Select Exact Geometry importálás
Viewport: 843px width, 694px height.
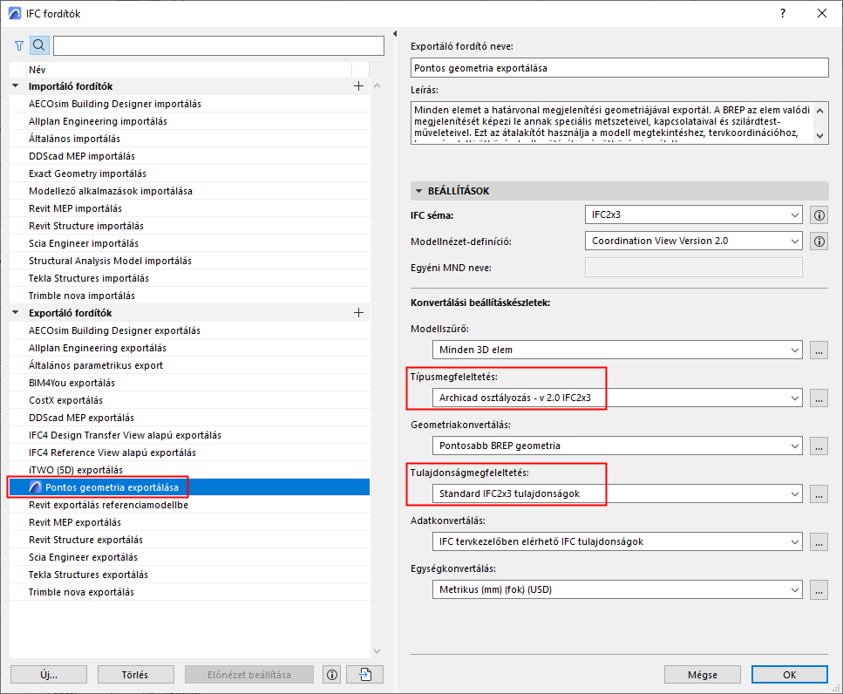point(190,173)
